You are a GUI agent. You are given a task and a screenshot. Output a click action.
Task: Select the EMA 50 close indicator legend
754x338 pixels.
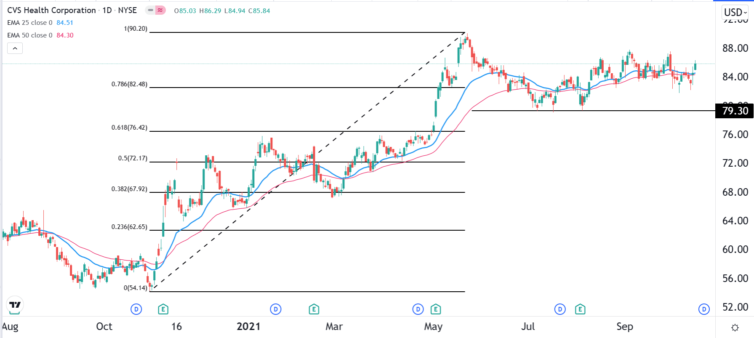tap(30, 35)
